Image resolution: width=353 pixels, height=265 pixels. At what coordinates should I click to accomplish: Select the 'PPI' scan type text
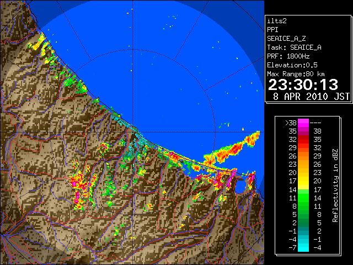[x=272, y=30]
